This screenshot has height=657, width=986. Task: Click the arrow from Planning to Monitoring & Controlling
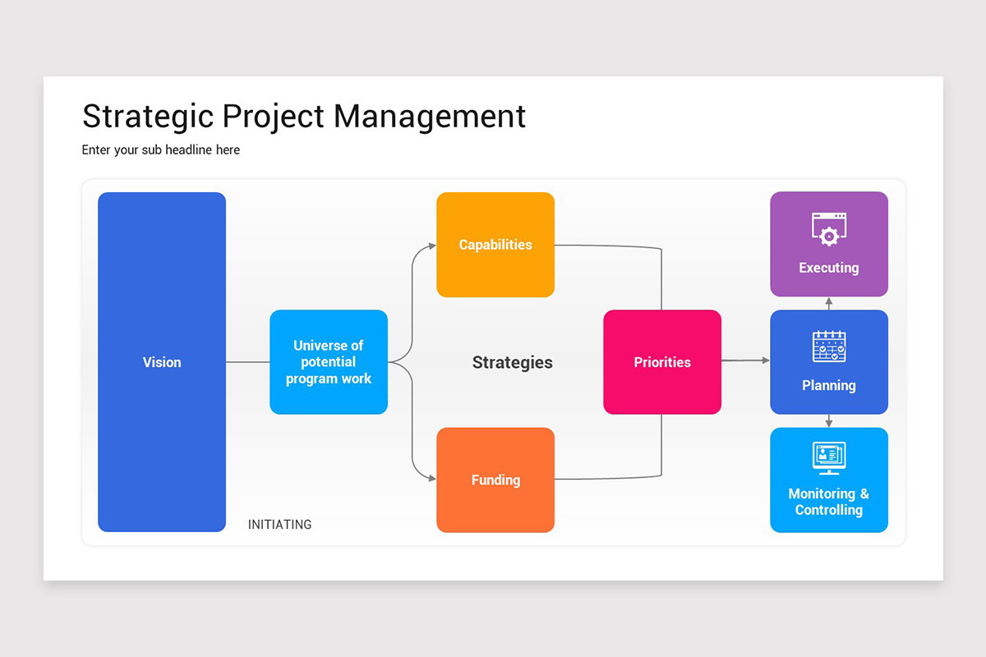(829, 420)
